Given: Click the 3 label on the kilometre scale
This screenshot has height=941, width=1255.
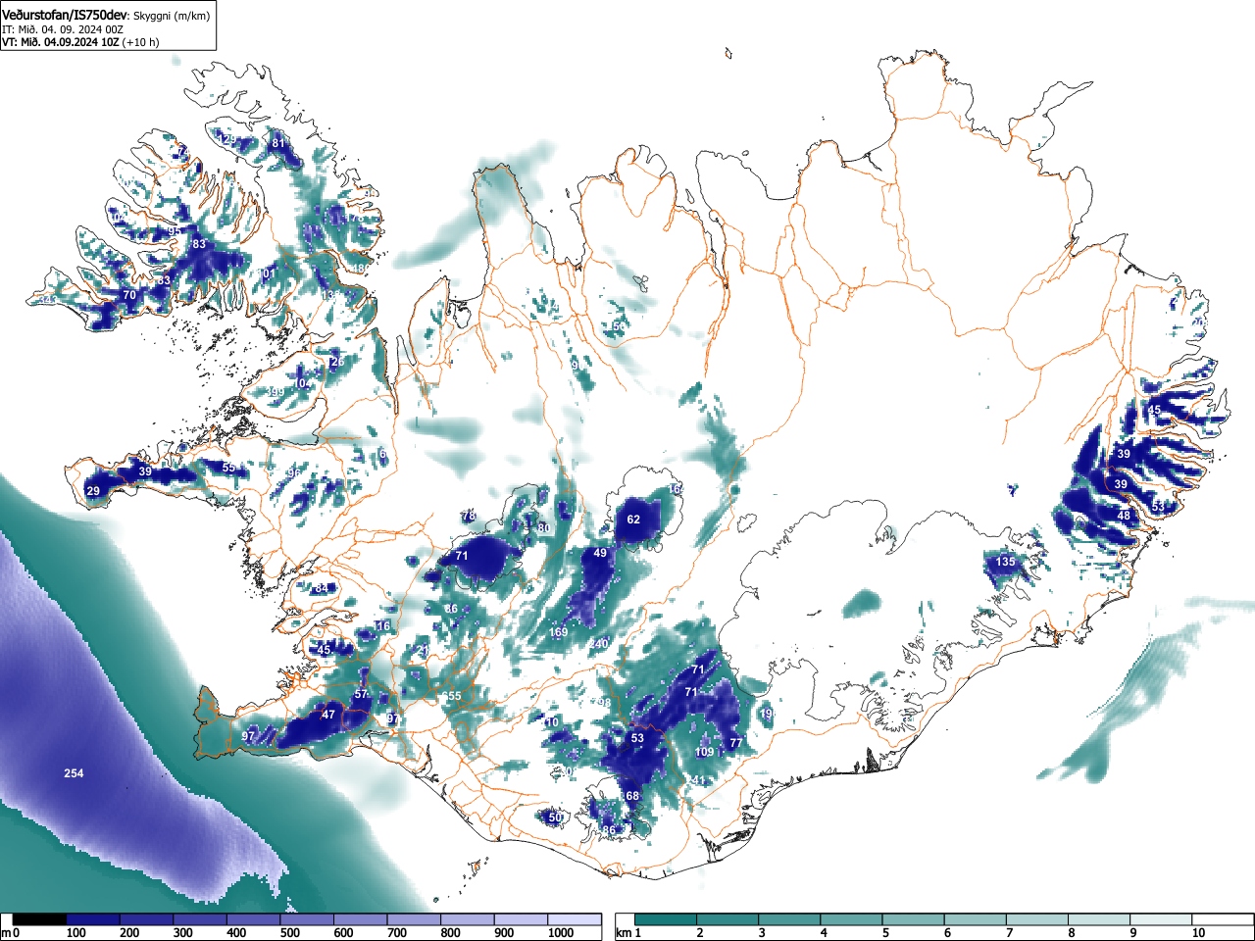Looking at the screenshot, I should pos(762,933).
